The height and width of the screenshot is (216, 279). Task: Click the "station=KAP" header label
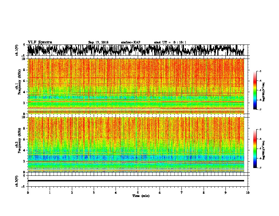coord(131,42)
